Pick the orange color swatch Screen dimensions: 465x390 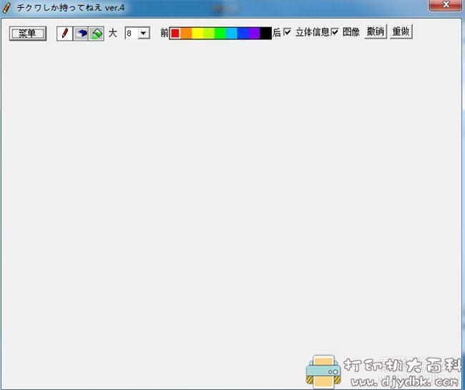pos(186,33)
